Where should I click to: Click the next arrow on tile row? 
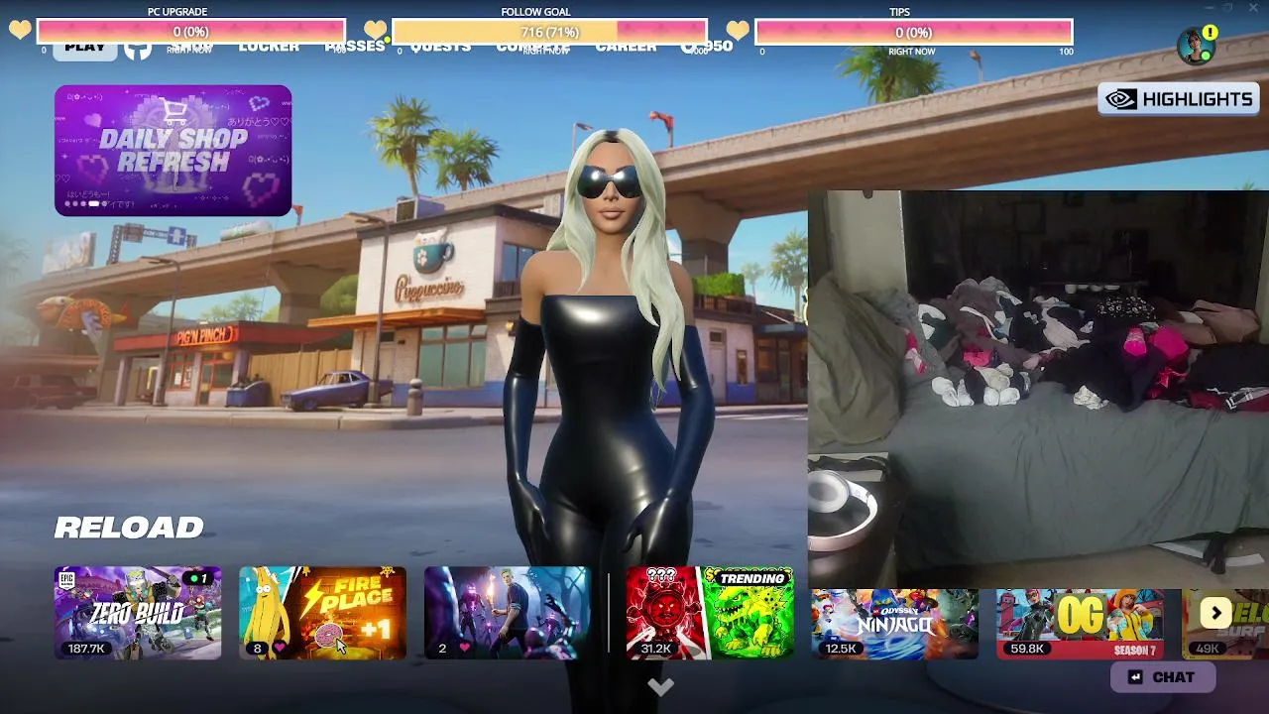tap(1215, 613)
